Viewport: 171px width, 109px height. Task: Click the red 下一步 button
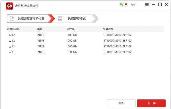coord(151,103)
